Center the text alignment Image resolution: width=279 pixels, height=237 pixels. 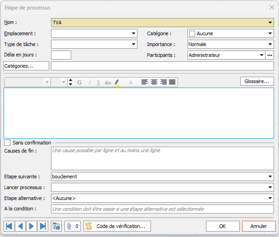pyautogui.click(x=154, y=82)
